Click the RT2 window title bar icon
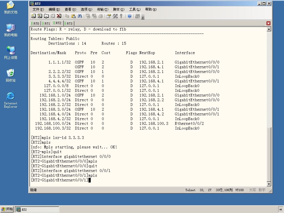Viewport: 284px width, 213px height. 32,4
